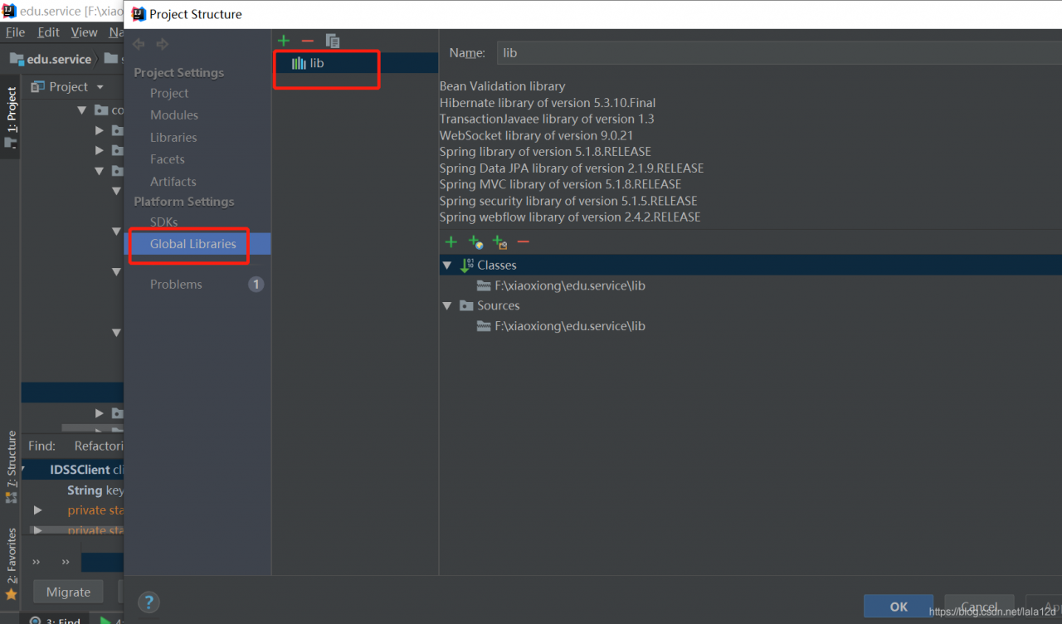The image size is (1062, 624).
Task: Open the File menu
Action: [x=16, y=32]
